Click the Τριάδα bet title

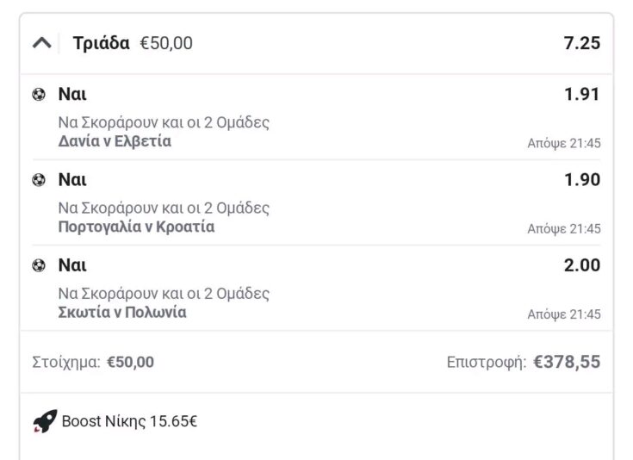101,43
